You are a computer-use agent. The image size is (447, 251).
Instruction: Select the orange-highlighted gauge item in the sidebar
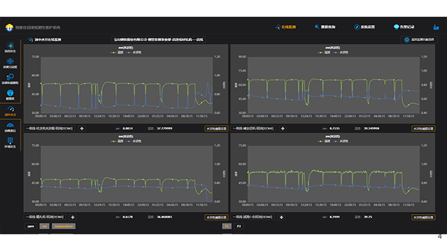(10, 111)
